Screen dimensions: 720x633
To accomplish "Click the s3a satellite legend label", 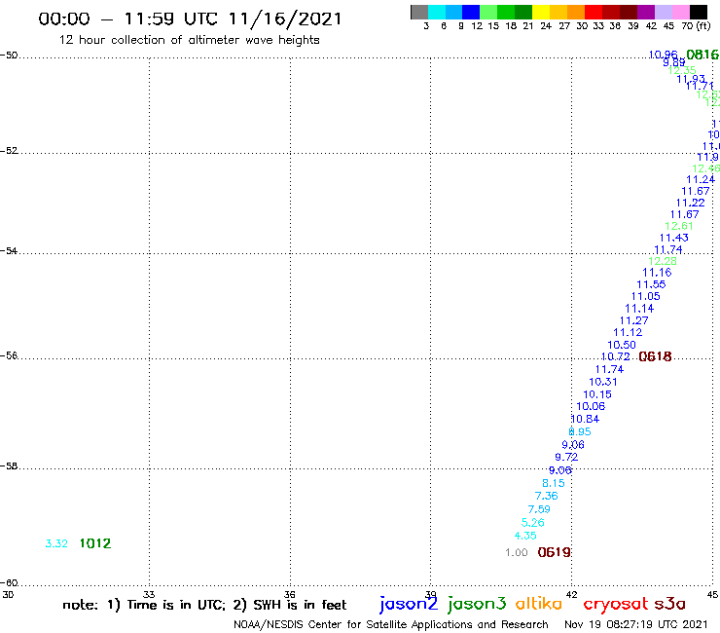I will [x=670, y=604].
